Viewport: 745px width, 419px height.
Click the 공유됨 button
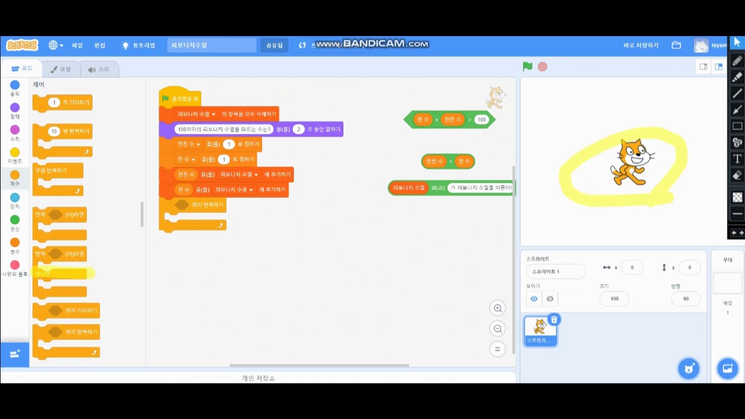pyautogui.click(x=274, y=45)
